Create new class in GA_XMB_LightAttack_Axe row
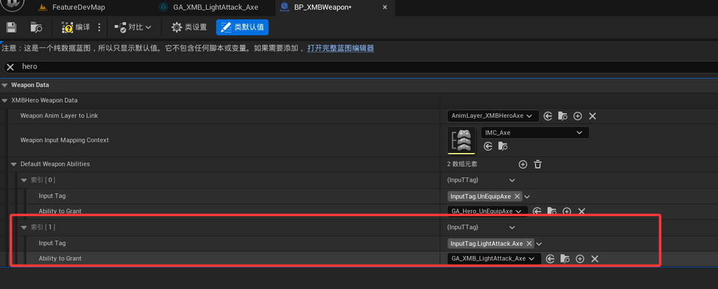 point(580,259)
